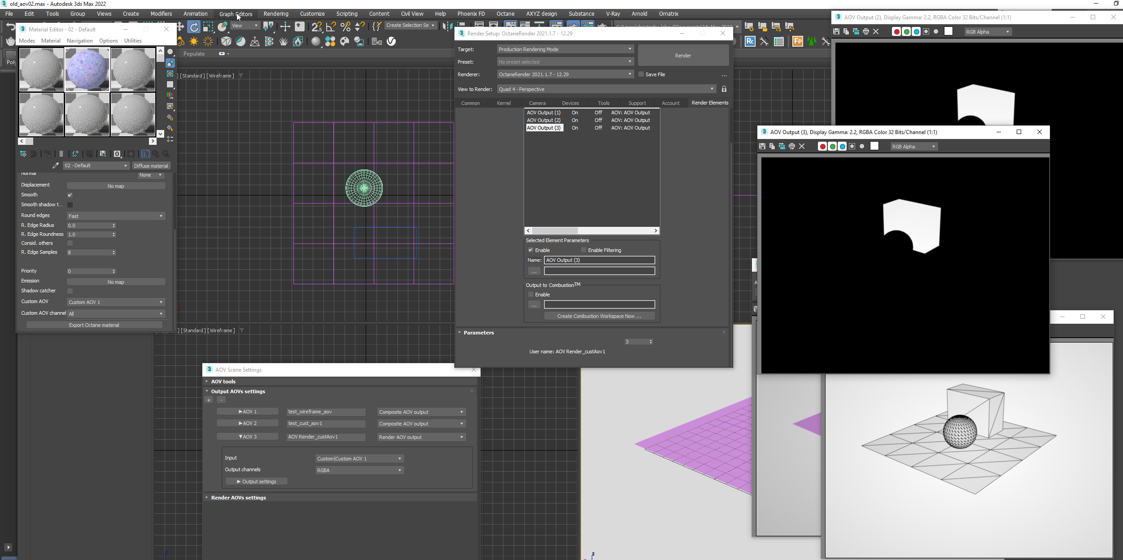Screen dimensions: 1123x560
Task: Save image in AOV Output (3) window
Action: click(762, 146)
